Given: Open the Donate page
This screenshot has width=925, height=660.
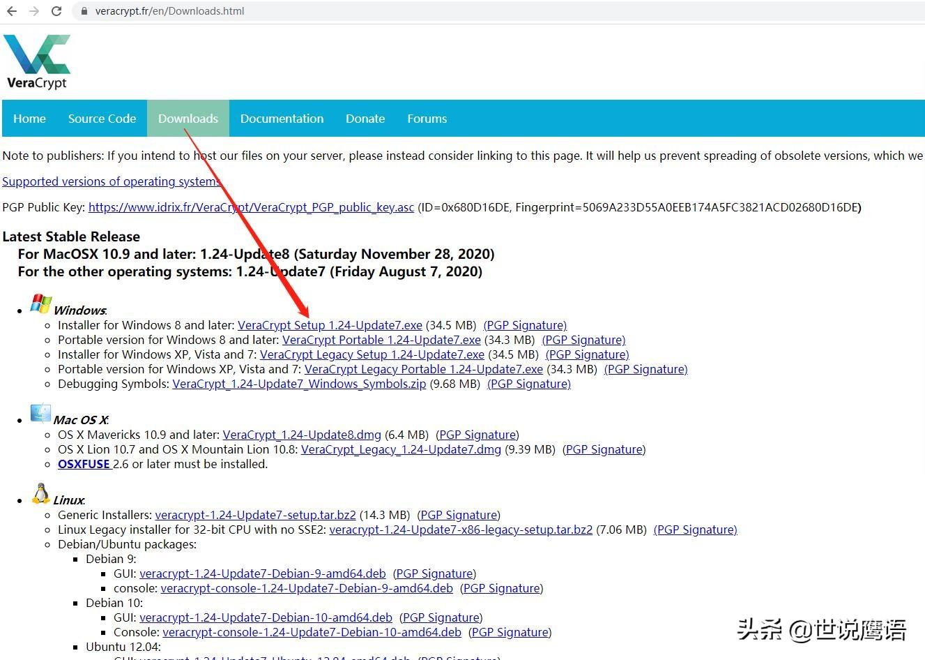Looking at the screenshot, I should [365, 118].
